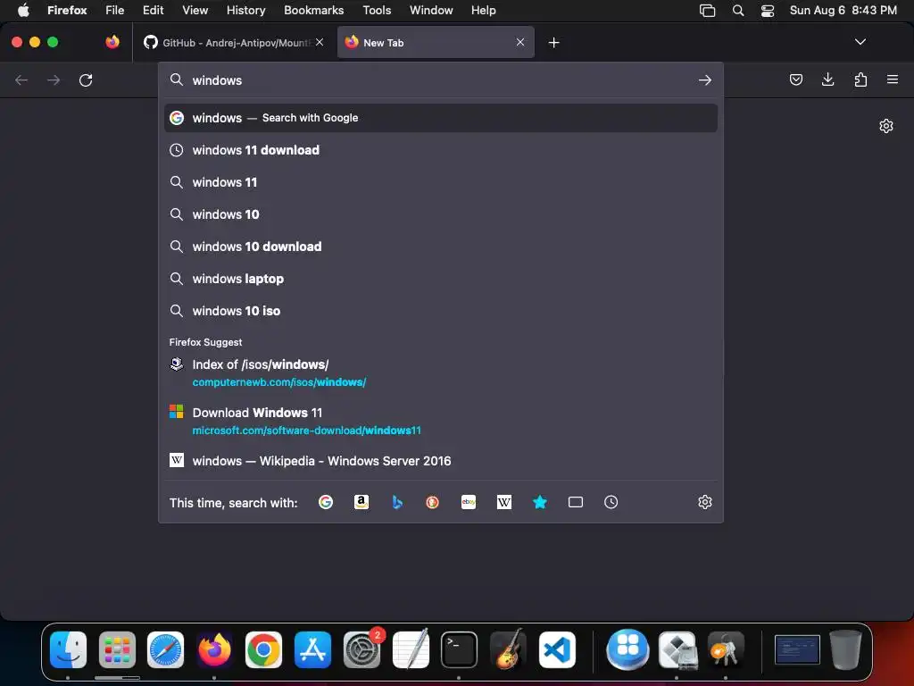Open Download Windows 11 microsoft.com result
Screen dimensions: 914x686
pyautogui.click(x=441, y=422)
